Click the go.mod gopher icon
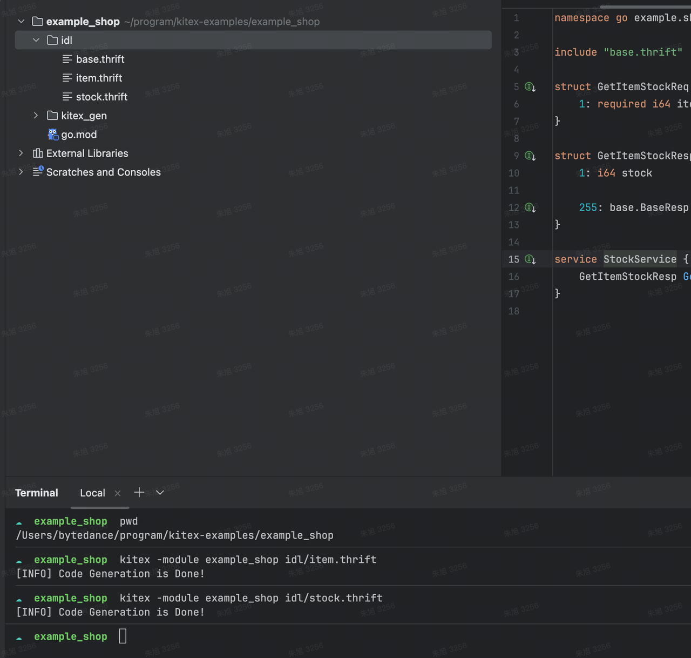The width and height of the screenshot is (691, 658). point(53,135)
